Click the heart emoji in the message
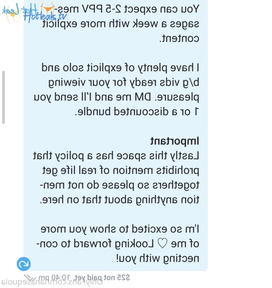Screen dimensions: 272x288 coord(163,244)
